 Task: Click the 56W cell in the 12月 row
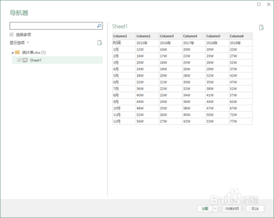pyautogui.click(x=147, y=121)
